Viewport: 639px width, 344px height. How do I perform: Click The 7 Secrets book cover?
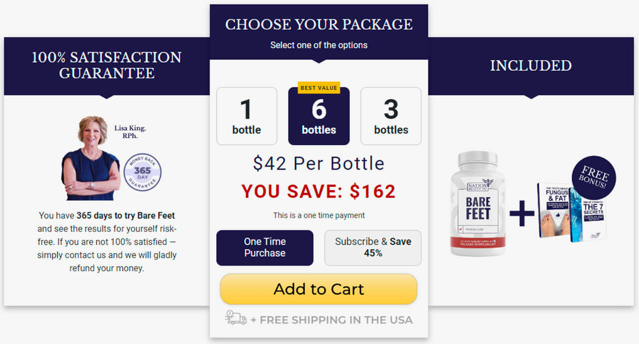tap(592, 215)
